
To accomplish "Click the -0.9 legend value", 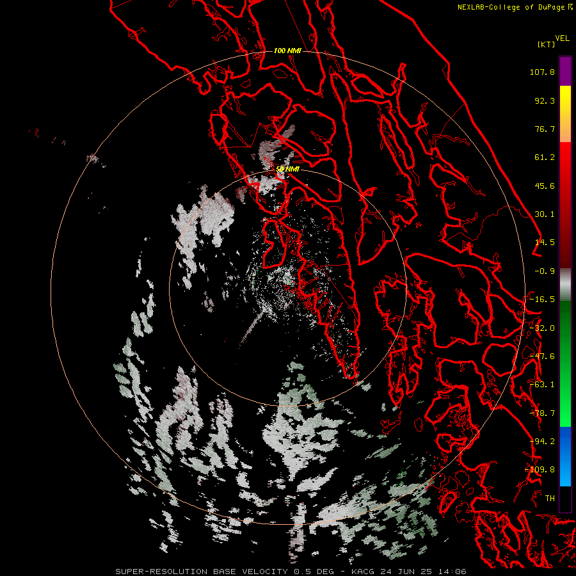I will [545, 271].
